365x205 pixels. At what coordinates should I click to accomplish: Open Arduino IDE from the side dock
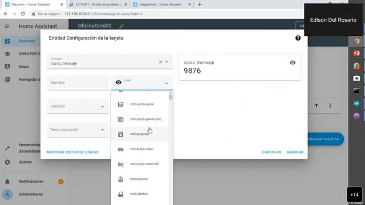tap(356, 103)
